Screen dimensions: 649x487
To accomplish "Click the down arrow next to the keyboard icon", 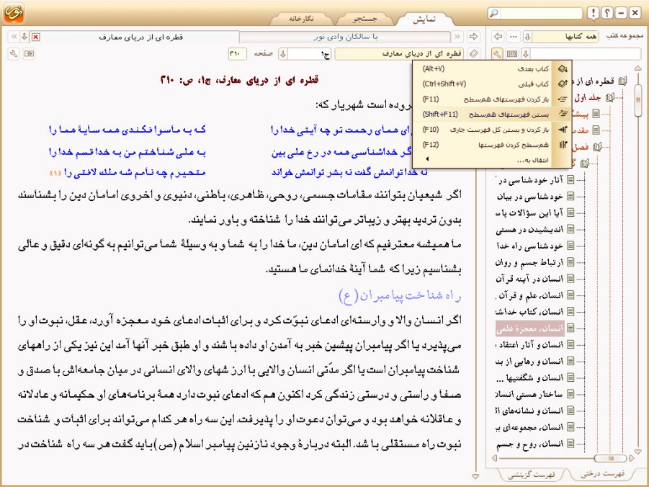I will (x=525, y=54).
